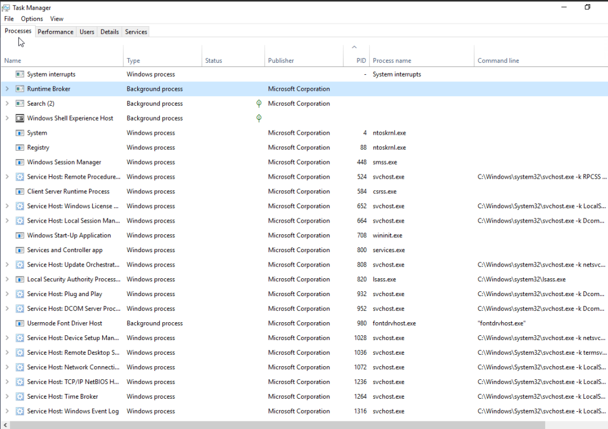Expand Local Security Authority Process entry
This screenshot has width=608, height=429.
click(x=7, y=279)
